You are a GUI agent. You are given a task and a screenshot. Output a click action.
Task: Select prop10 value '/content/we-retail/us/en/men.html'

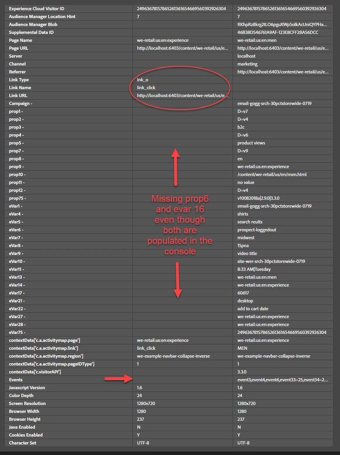click(272, 175)
